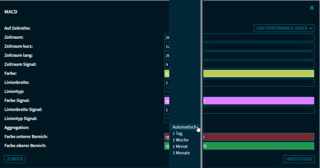The image size is (320, 168).
Task: Focus the Zeitraum input field
Action: tap(258, 37)
